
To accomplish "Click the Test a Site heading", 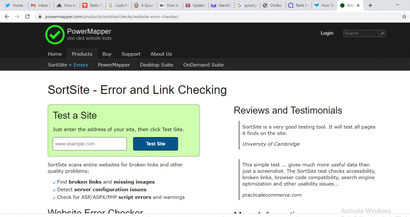I will click(x=75, y=115).
